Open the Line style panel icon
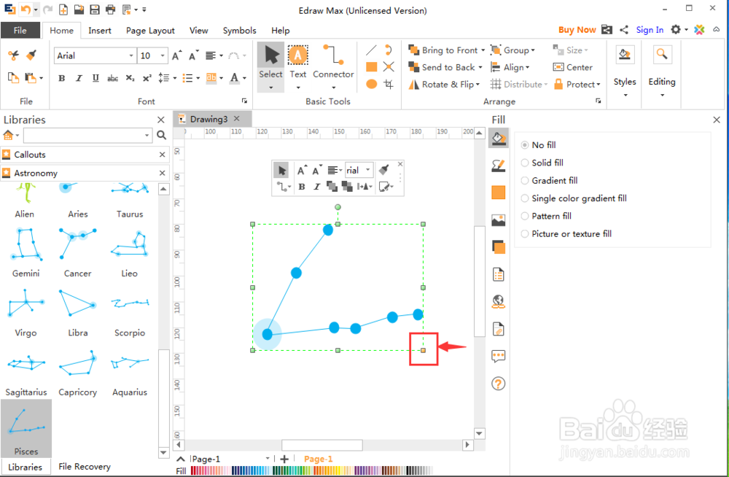 tap(499, 166)
